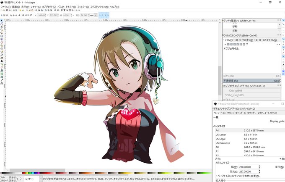
Task: Select the Star polygon tool
Action: [2, 45]
